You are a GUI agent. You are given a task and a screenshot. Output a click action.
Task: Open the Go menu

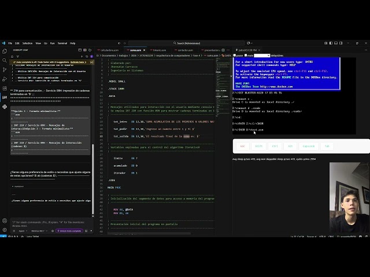point(46,43)
